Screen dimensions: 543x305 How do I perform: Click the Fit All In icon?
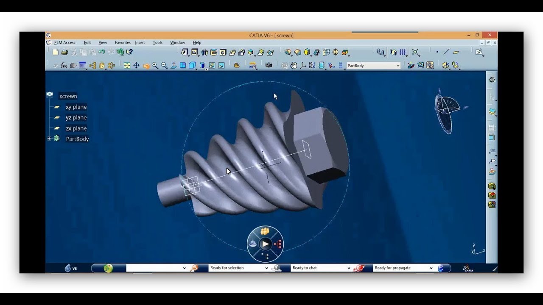(x=127, y=65)
